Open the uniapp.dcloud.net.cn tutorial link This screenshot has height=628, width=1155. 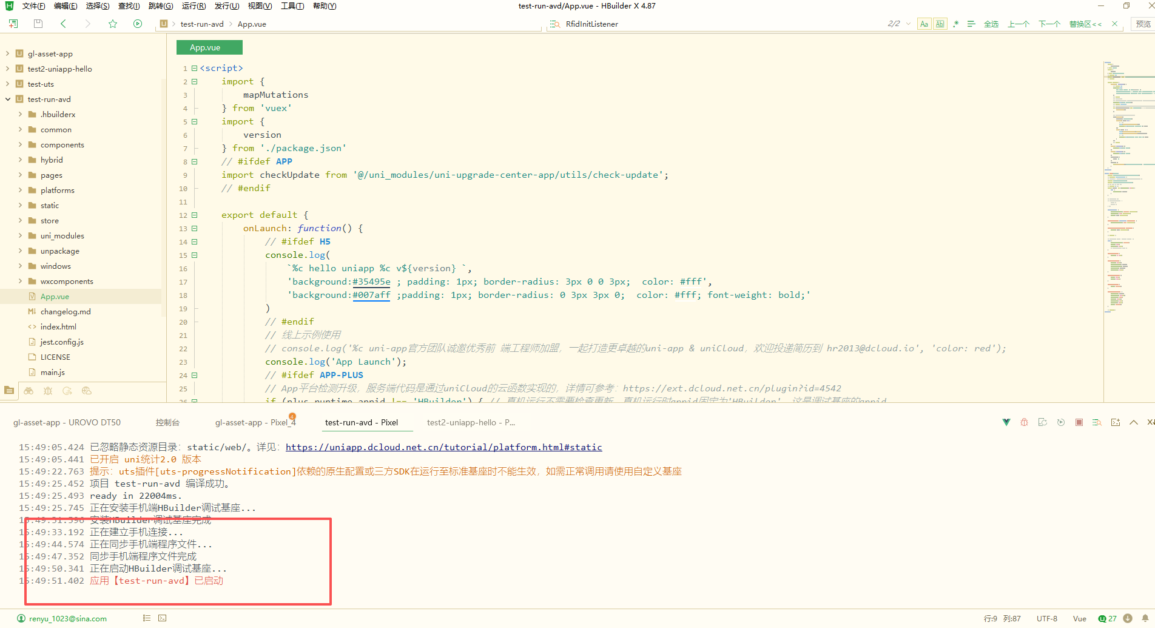(x=443, y=447)
